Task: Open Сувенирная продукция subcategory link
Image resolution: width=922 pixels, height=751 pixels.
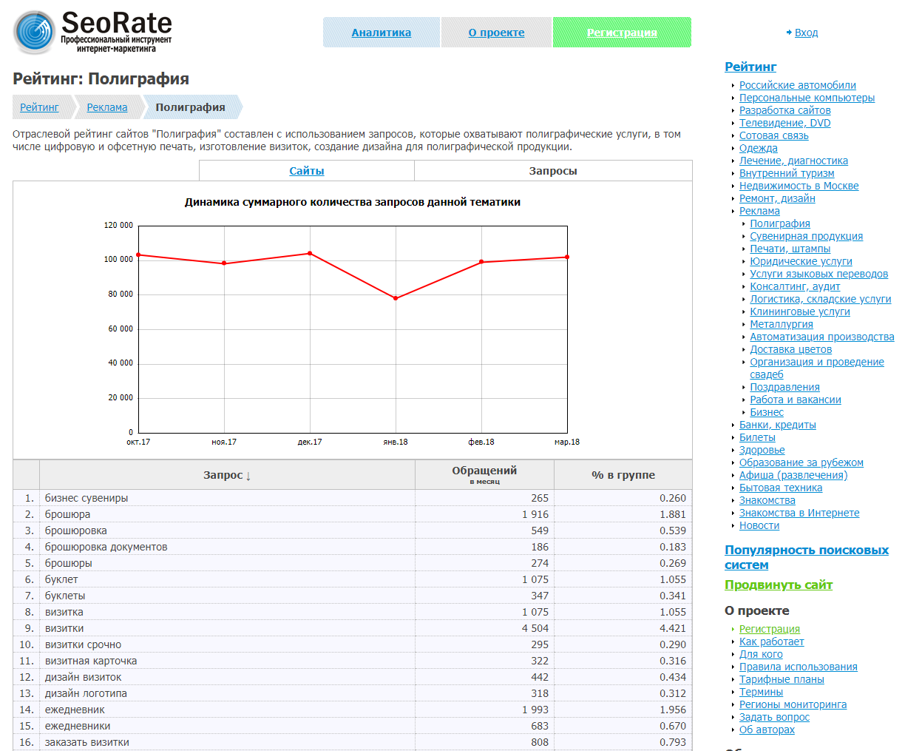Action: (x=806, y=236)
